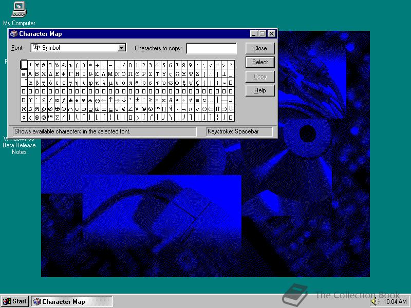The image size is (411, 308).
Task: Select the double left-right arrow ⇔ character
Action: click(x=204, y=108)
